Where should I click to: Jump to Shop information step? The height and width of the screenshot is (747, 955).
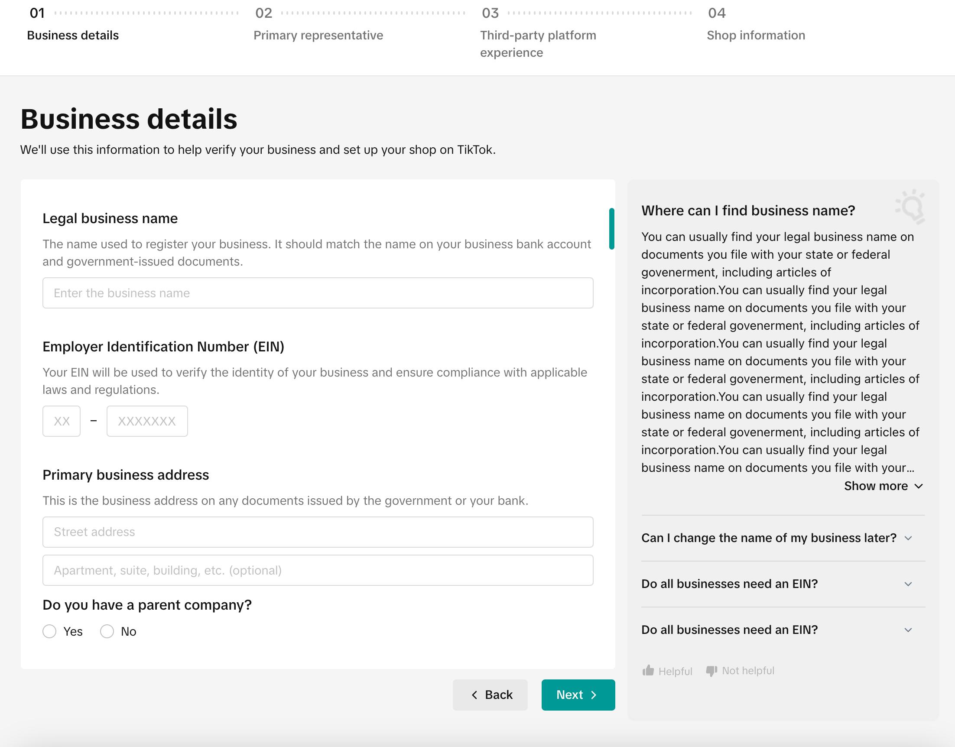tap(756, 35)
